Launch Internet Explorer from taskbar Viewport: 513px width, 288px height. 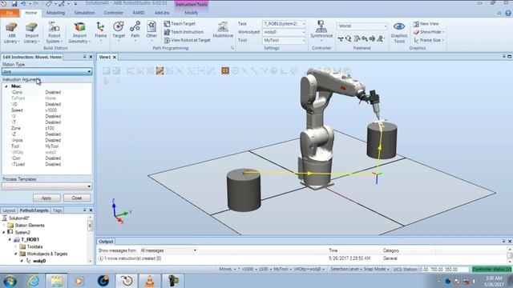click(x=34, y=281)
